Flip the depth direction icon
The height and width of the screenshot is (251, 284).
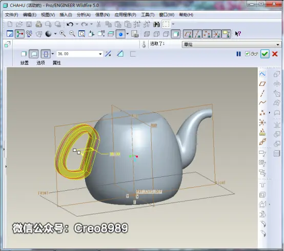click(x=108, y=54)
